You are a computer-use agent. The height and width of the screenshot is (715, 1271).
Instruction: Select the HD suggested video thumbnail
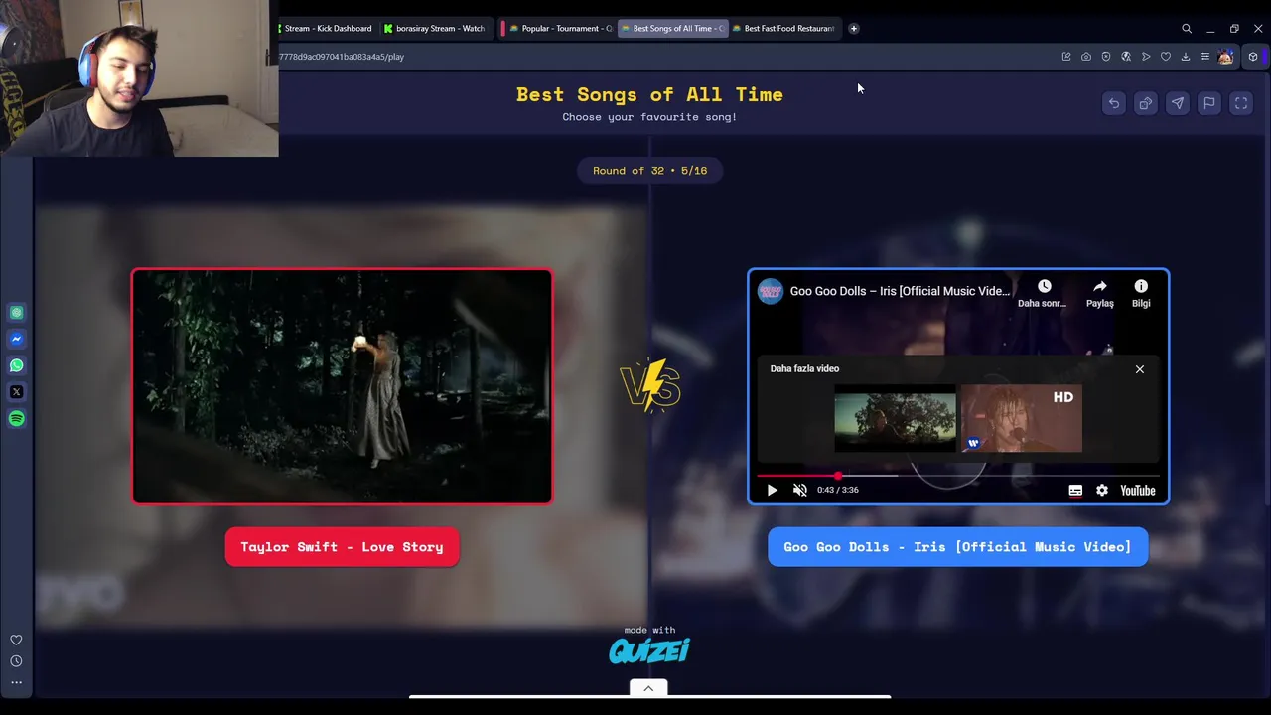tap(1022, 419)
